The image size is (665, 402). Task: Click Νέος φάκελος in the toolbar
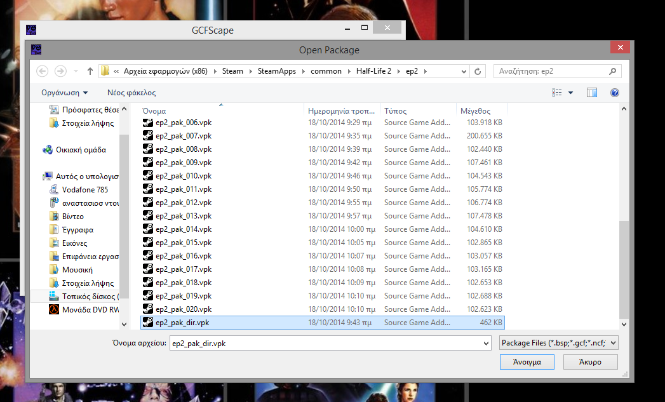point(131,93)
